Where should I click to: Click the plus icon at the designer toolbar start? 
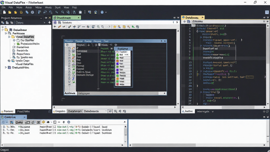pyautogui.click(x=55, y=27)
